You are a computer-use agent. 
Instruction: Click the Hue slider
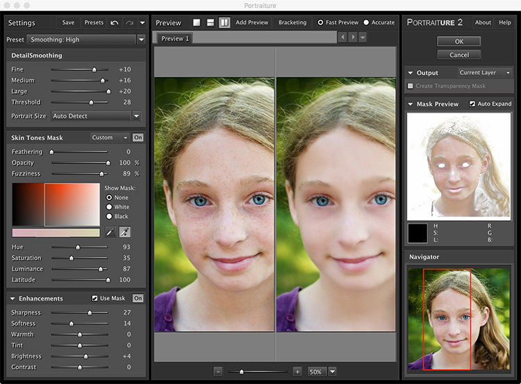(x=80, y=247)
